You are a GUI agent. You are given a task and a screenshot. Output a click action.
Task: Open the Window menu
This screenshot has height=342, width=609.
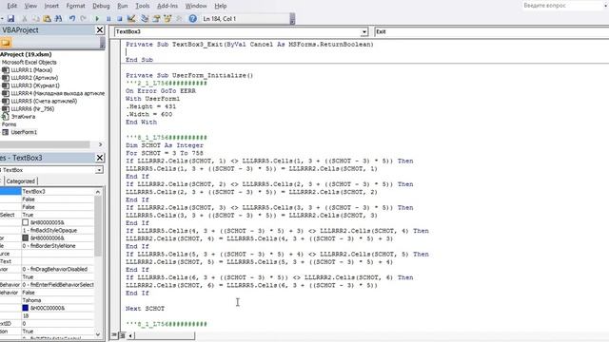point(196,6)
